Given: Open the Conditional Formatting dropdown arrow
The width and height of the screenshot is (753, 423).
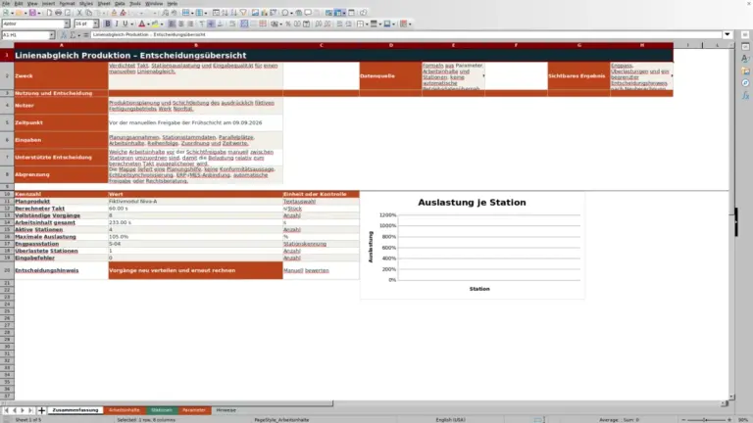Looking at the screenshot, I should [410, 23].
